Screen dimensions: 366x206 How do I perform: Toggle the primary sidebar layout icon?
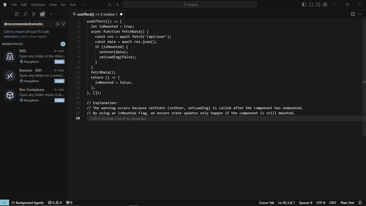tap(304, 5)
